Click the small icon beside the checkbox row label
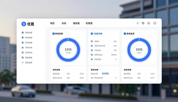 coord(92,78)
